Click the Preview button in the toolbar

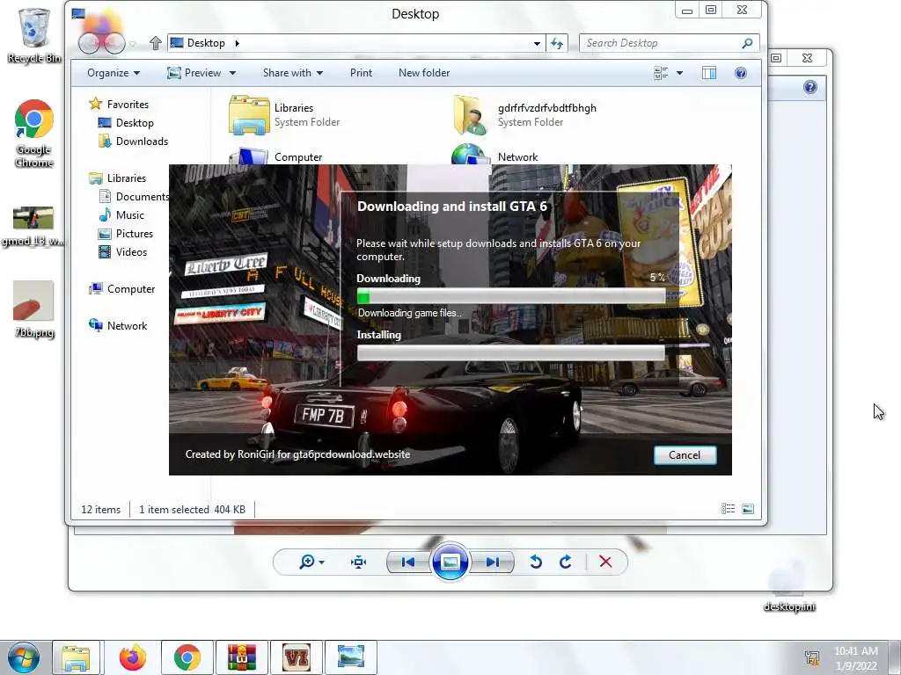(194, 73)
